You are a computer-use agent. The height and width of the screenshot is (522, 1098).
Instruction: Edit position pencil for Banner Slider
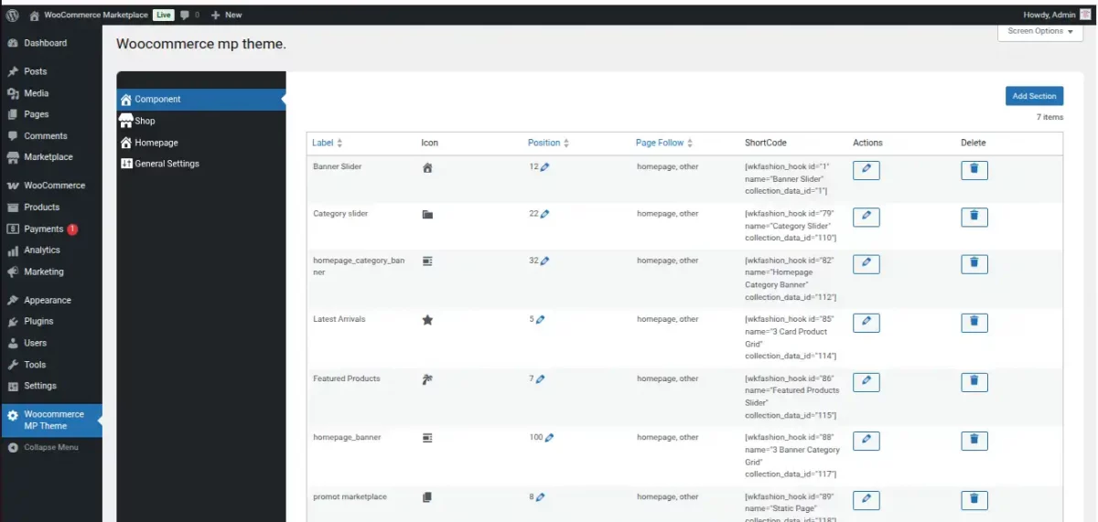click(x=545, y=167)
